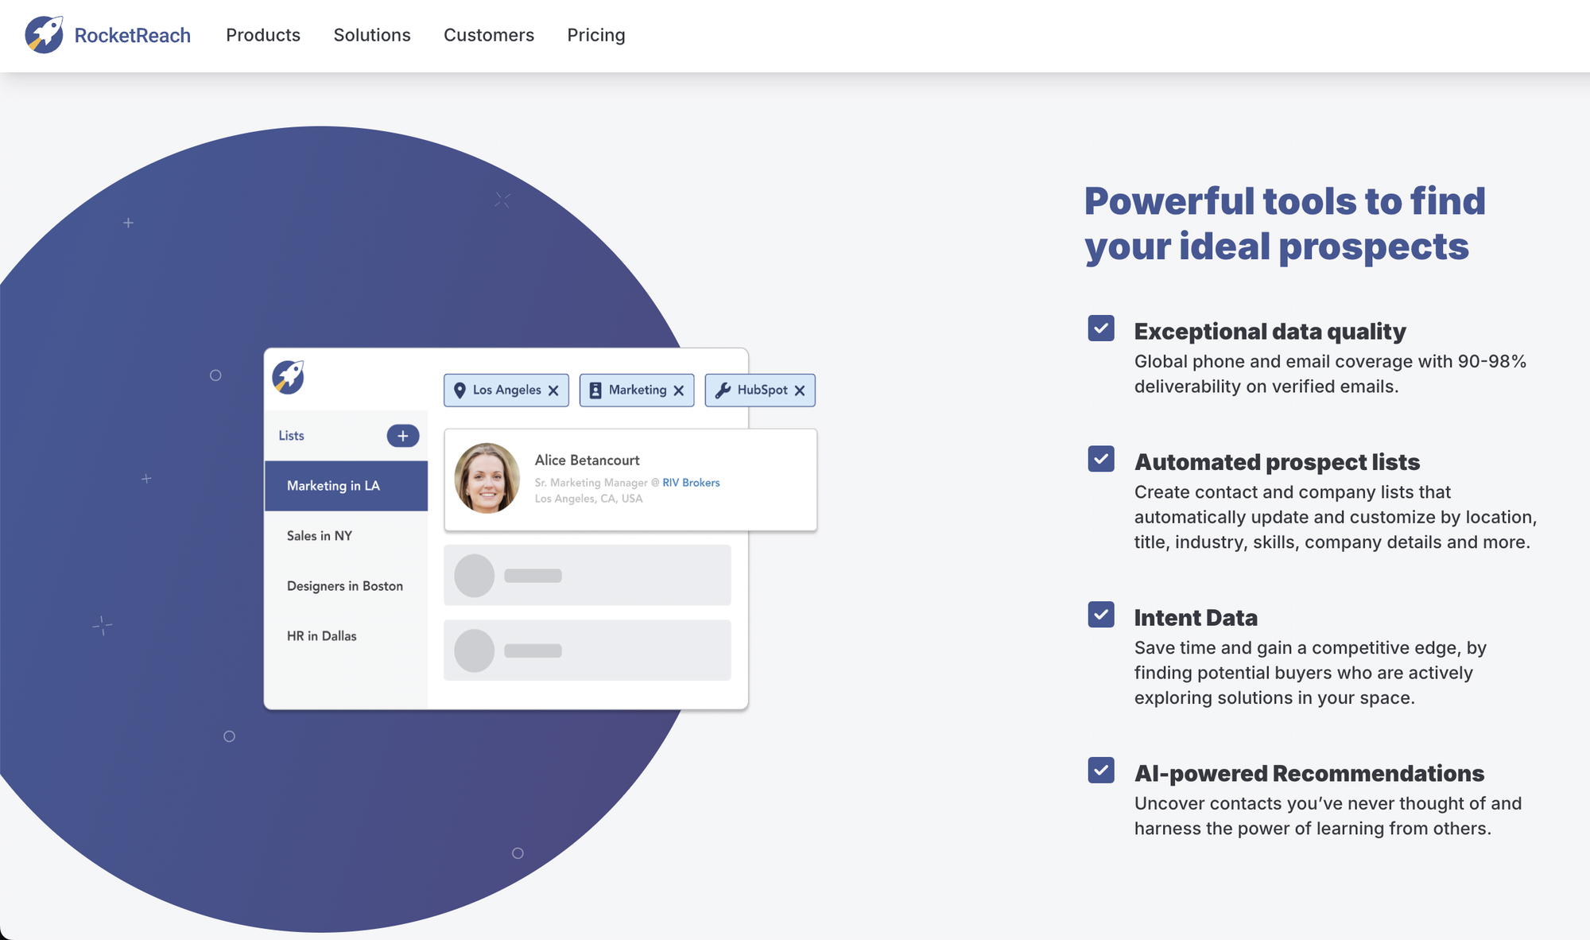Click the location pin icon on Los Angeles tag
Image resolution: width=1590 pixels, height=940 pixels.
[x=460, y=390]
